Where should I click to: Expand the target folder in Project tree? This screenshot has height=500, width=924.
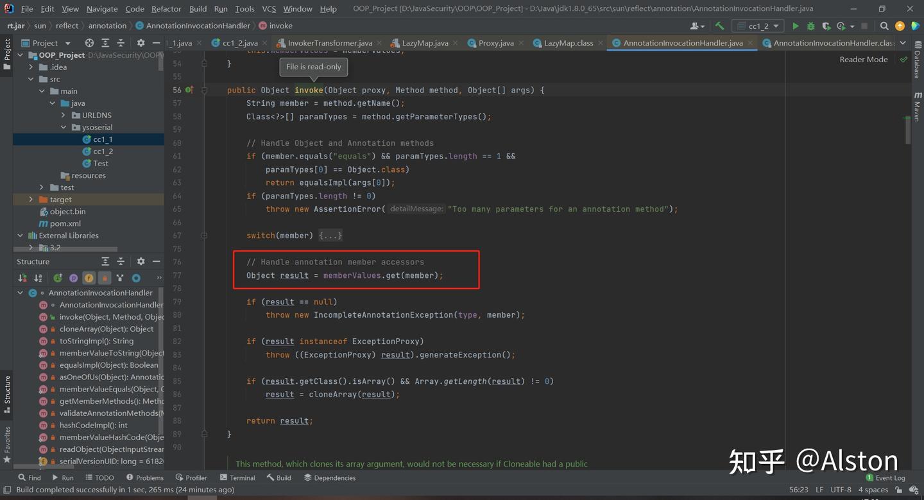(x=31, y=200)
